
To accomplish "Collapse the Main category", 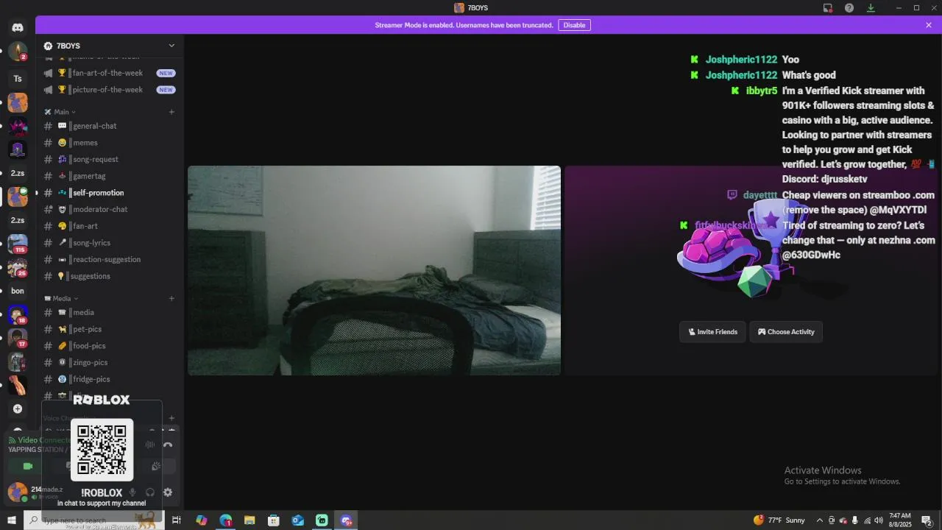I will (x=61, y=112).
